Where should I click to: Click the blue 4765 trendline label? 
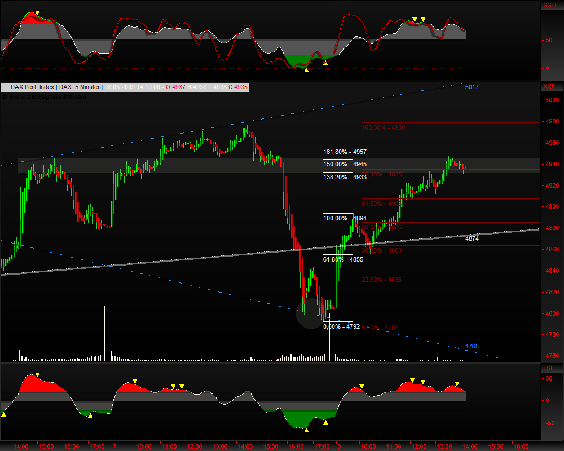pos(472,346)
